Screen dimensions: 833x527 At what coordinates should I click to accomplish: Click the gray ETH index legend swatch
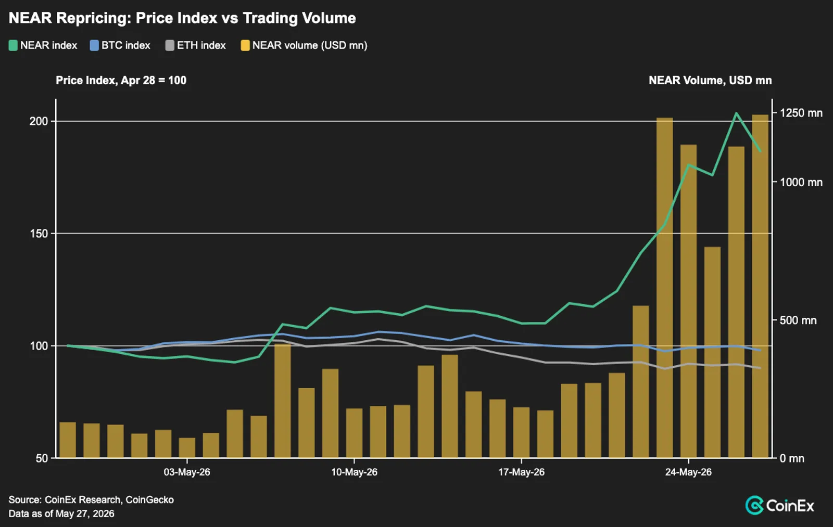[170, 46]
